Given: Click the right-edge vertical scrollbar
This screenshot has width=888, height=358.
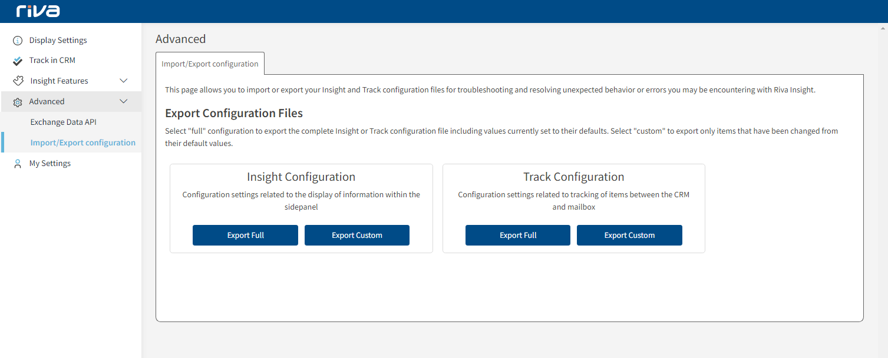Looking at the screenshot, I should point(884,190).
